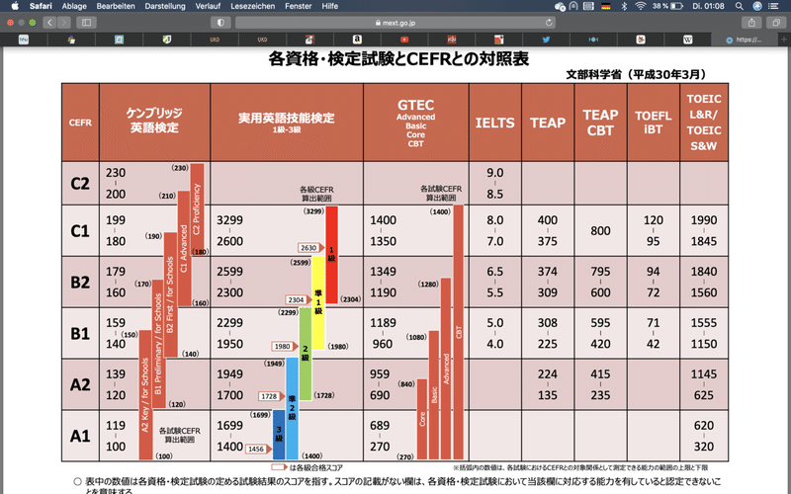Check battery status at 38 %
791x494 pixels.
point(667,6)
